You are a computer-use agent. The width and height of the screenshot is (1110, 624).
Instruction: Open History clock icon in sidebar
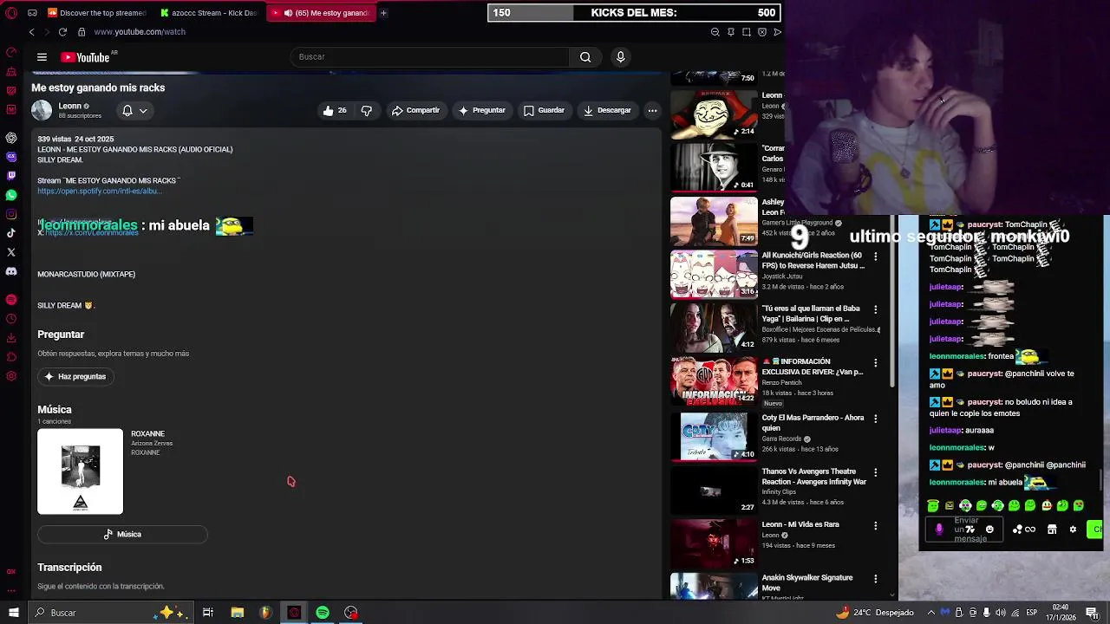[11, 319]
